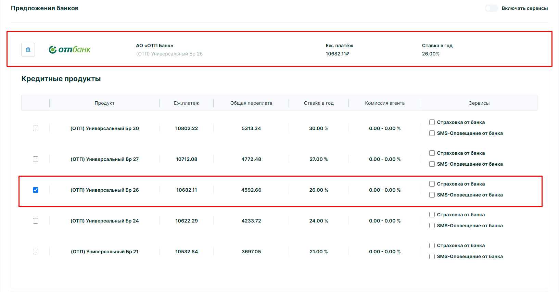Select the Универсальный Бр 30 product checkbox
The width and height of the screenshot is (559, 292).
[36, 128]
